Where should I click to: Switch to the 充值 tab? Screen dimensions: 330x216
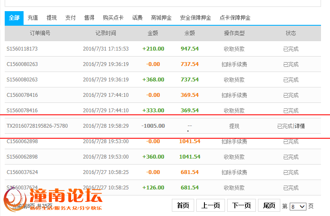point(33,18)
